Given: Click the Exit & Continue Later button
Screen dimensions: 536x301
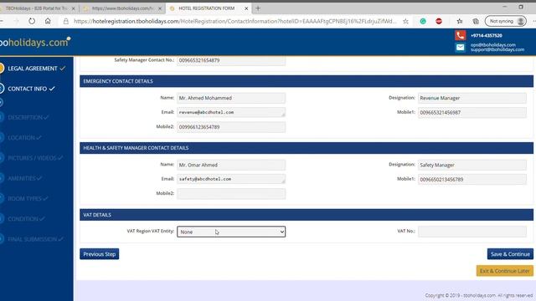Looking at the screenshot, I should click(x=504, y=271).
